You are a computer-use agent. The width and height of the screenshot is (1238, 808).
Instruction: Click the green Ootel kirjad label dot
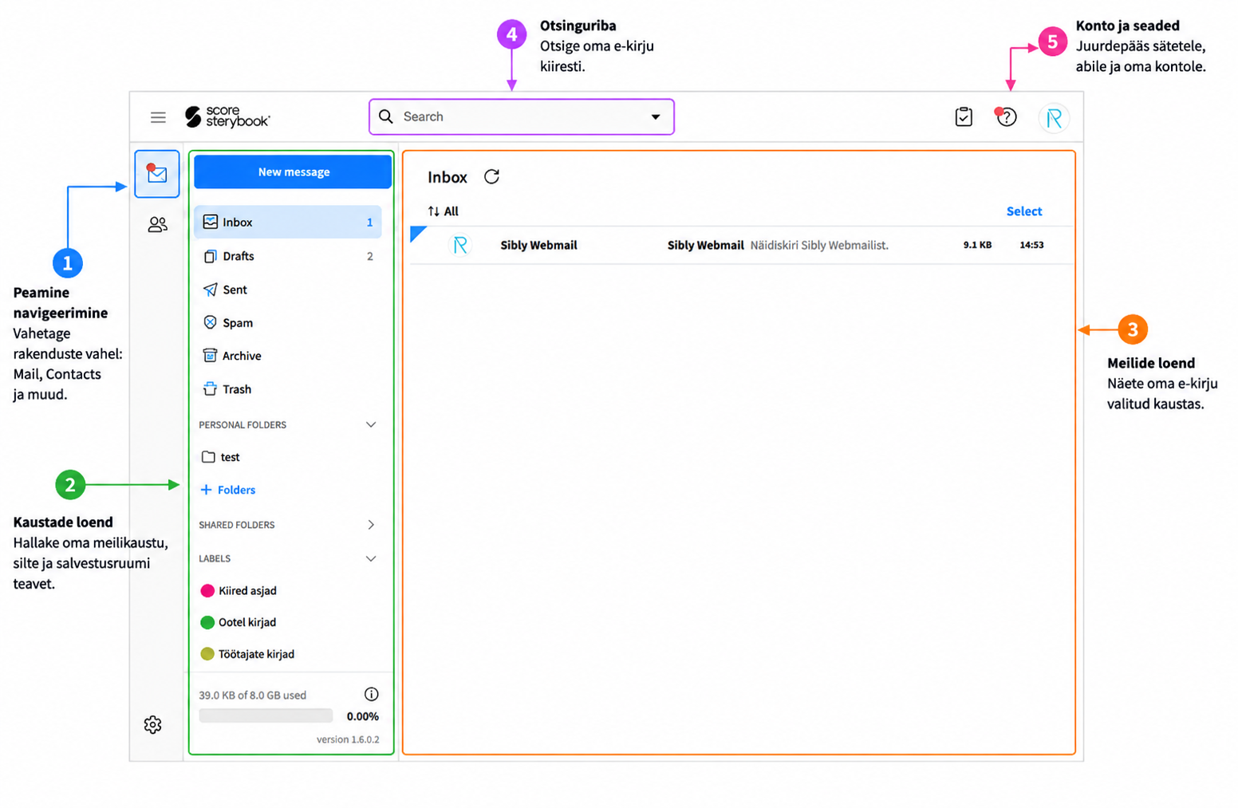pyautogui.click(x=207, y=622)
